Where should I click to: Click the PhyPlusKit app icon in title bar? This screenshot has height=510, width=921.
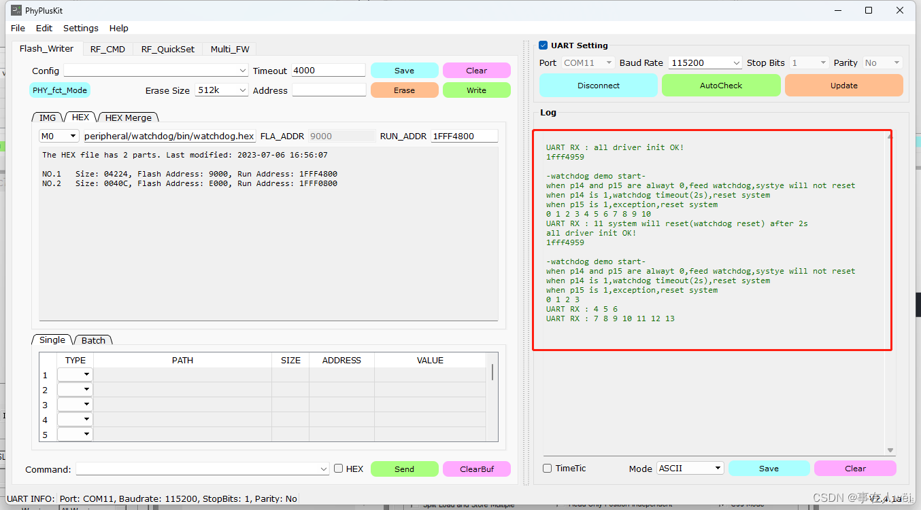[x=16, y=10]
